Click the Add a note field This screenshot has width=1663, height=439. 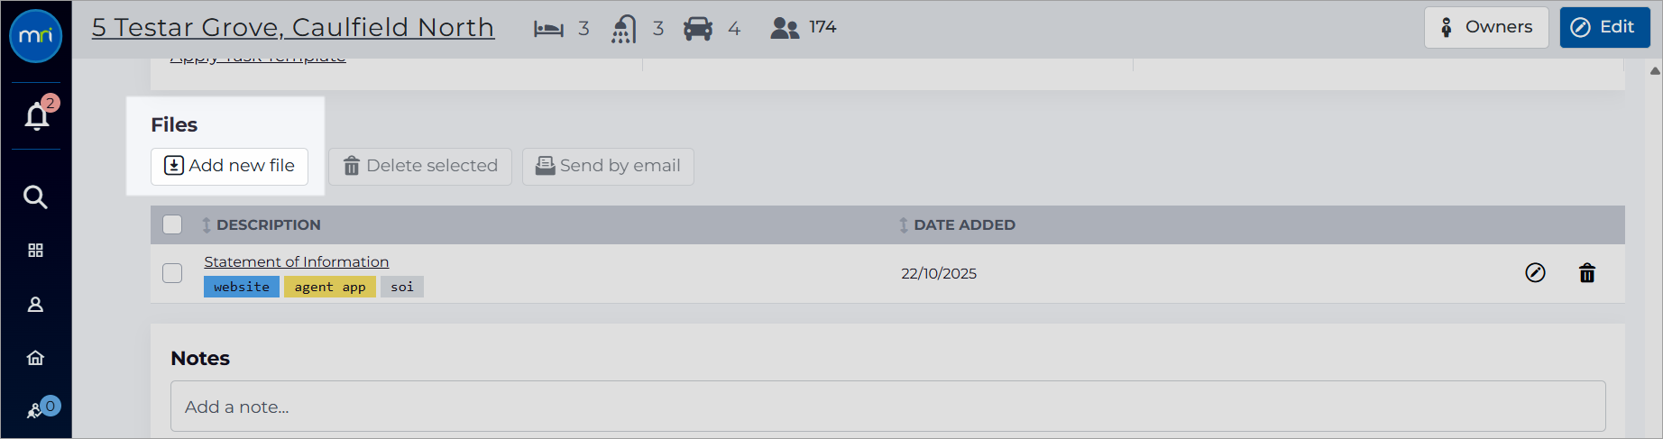point(888,407)
